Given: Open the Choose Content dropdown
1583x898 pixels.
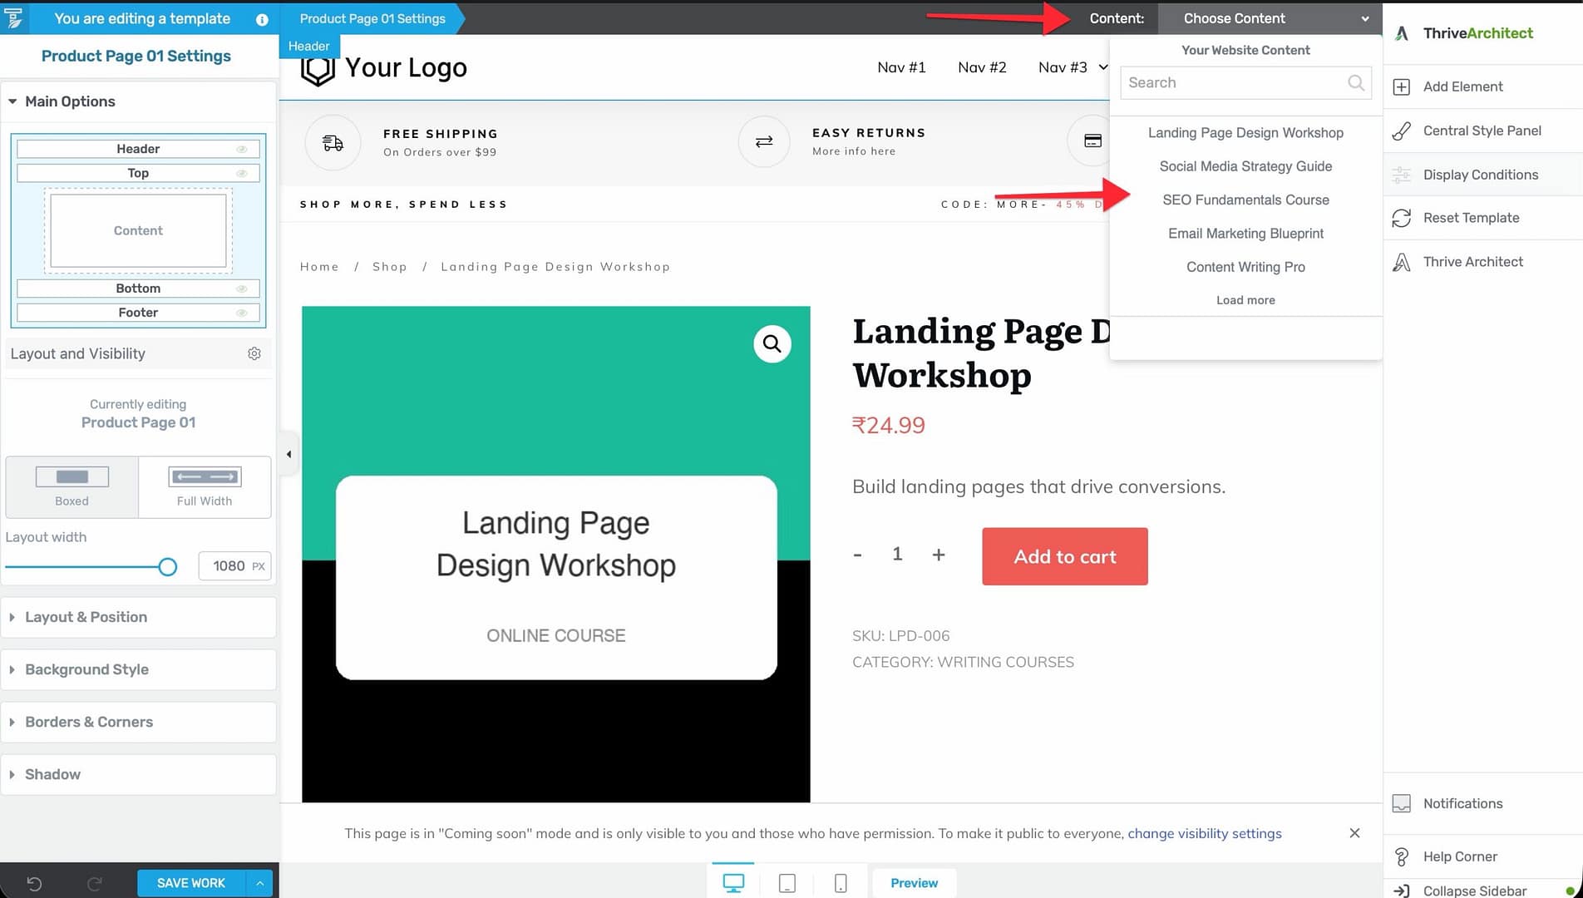Looking at the screenshot, I should pyautogui.click(x=1270, y=18).
